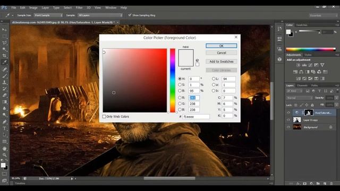Select the Zoom tool in the toolbar
This screenshot has width=340, height=191.
(x=4, y=155)
